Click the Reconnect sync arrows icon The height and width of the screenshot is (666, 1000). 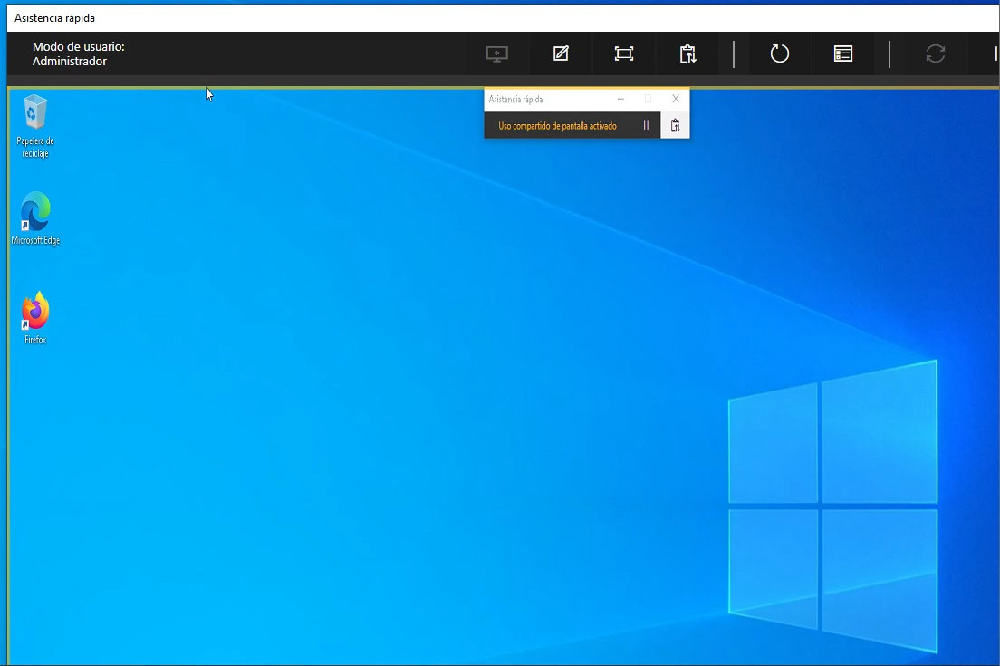point(936,53)
